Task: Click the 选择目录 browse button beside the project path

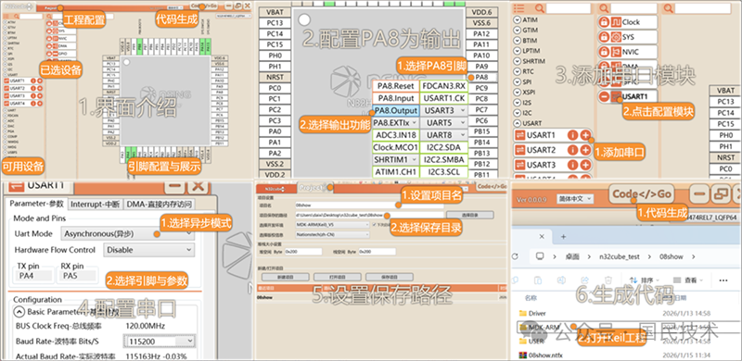Action: (470, 215)
